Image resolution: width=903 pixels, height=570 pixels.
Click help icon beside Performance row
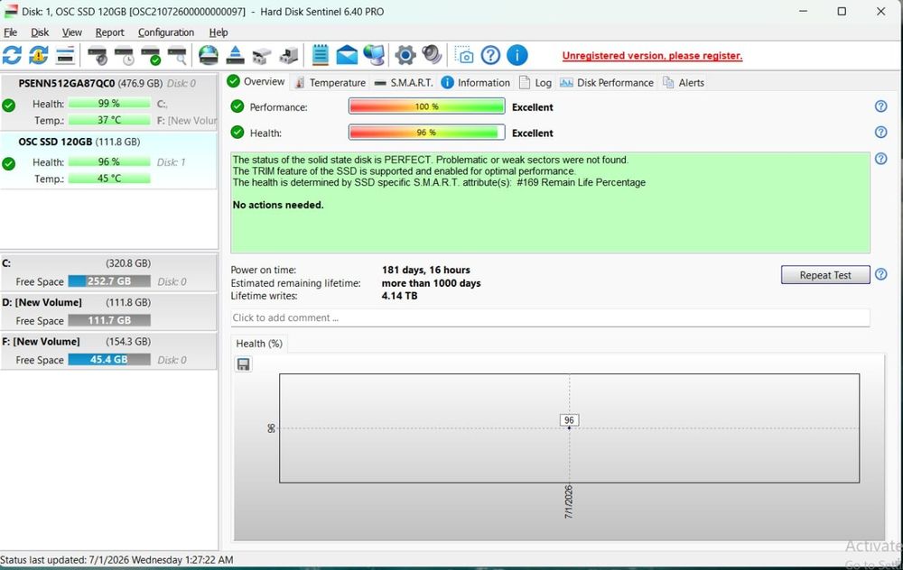click(881, 106)
